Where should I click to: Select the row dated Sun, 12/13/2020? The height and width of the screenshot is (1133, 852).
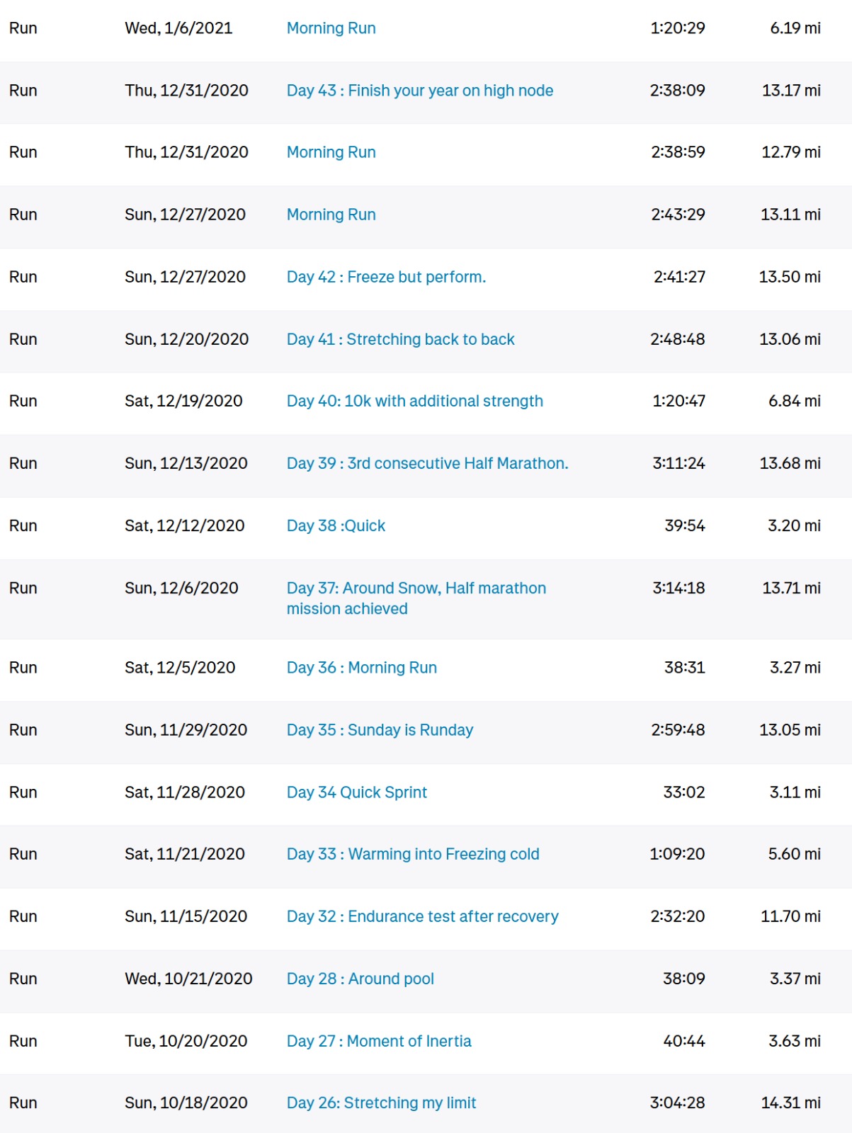pos(426,464)
